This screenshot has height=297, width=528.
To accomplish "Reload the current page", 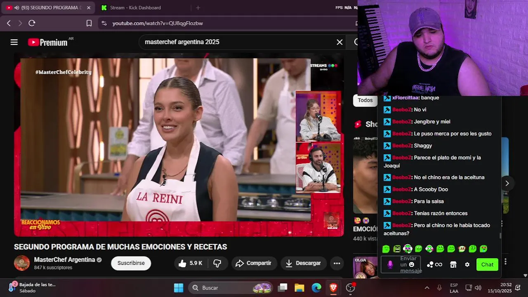I will pyautogui.click(x=32, y=24).
